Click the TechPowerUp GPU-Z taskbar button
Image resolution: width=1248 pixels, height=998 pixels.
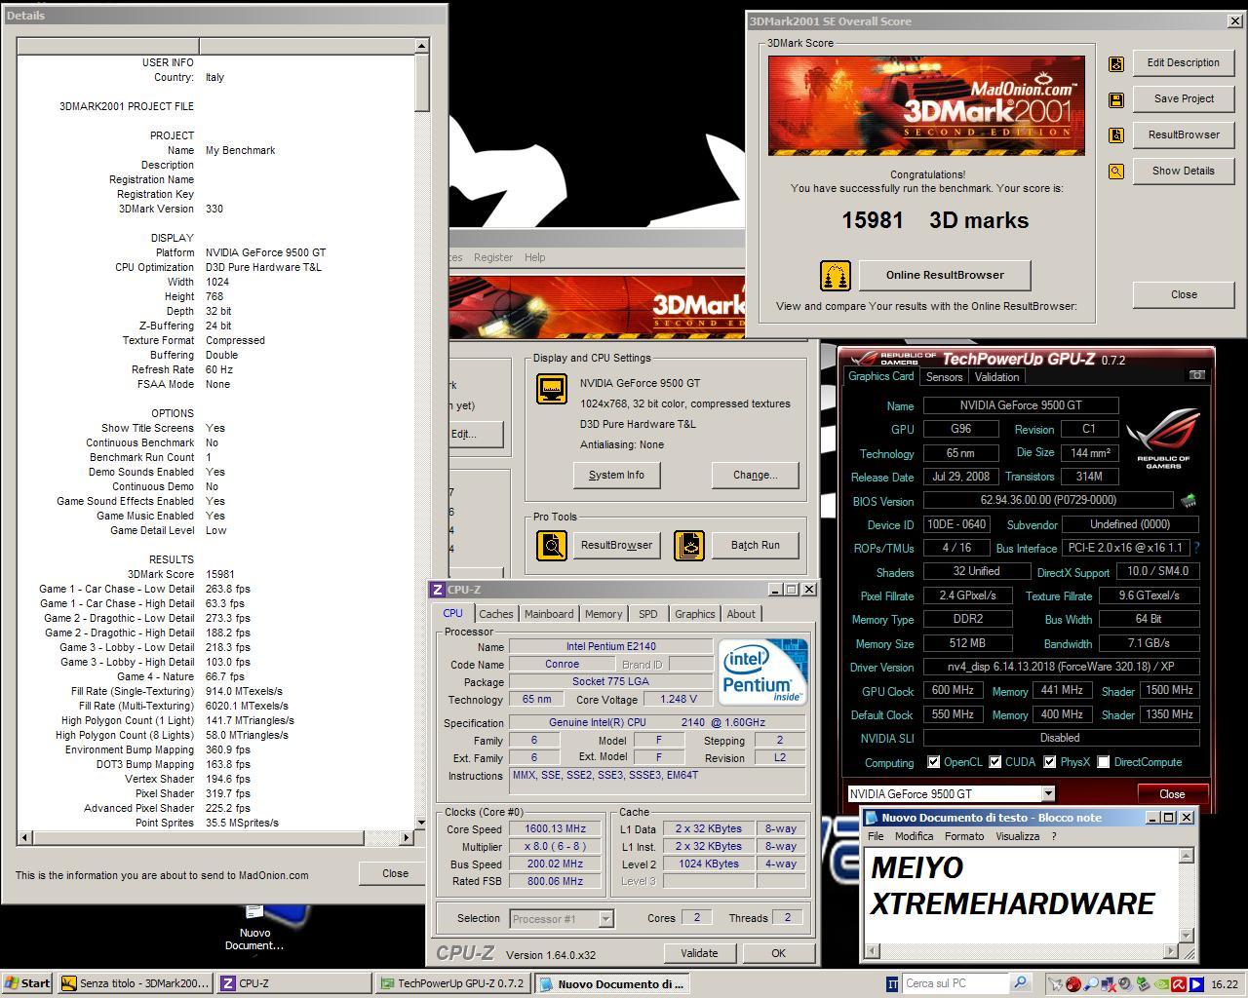pyautogui.click(x=453, y=983)
